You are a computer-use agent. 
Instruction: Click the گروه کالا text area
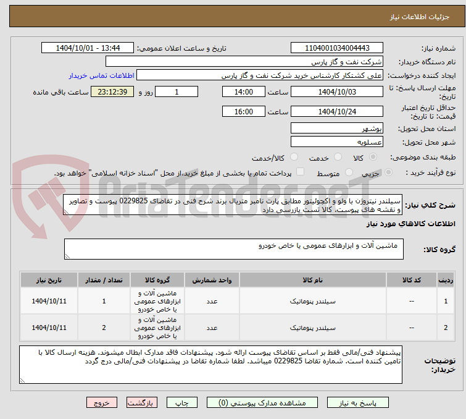pos(233,249)
